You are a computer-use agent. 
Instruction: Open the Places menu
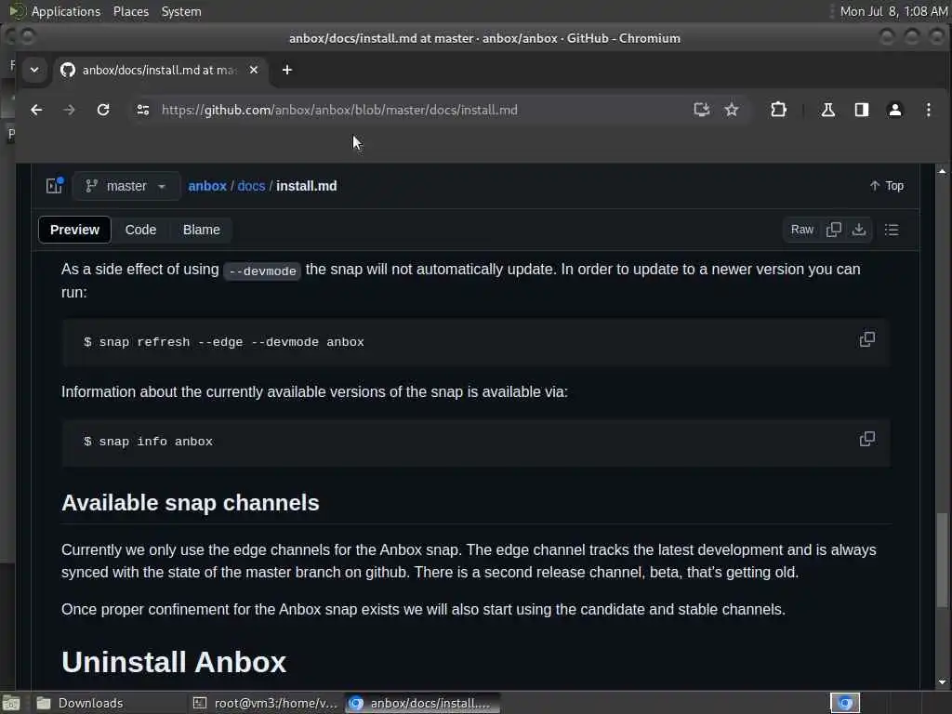130,11
